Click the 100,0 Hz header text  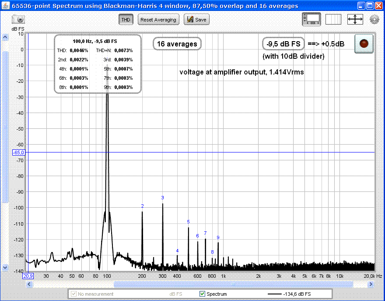(95, 41)
